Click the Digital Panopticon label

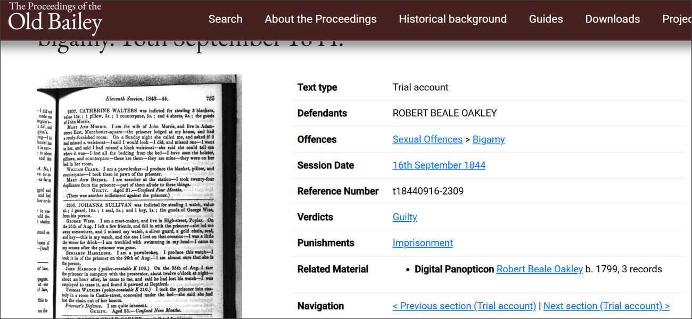(x=454, y=269)
